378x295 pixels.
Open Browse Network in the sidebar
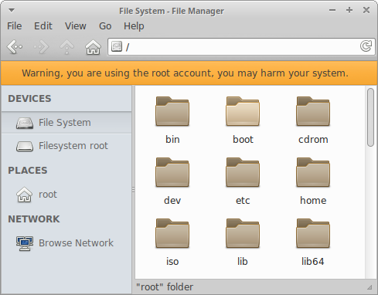(x=66, y=243)
